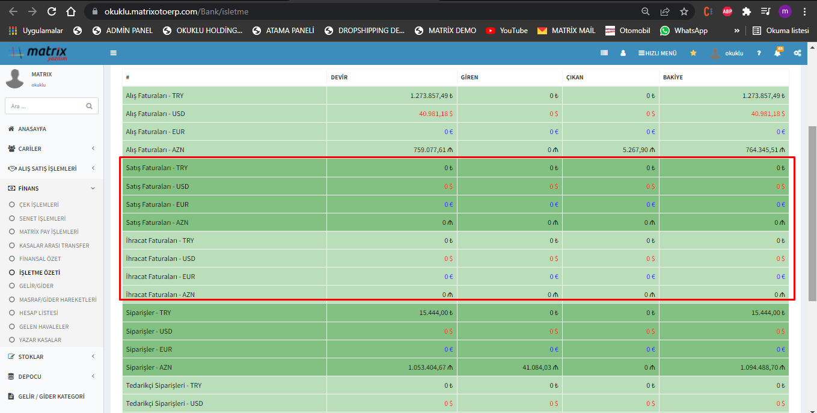Select GELİR/GİDER submenu item
This screenshot has width=817, height=413.
point(36,286)
